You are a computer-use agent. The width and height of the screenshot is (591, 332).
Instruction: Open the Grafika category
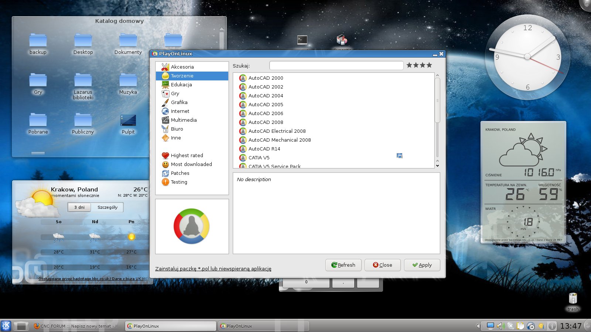[192, 102]
